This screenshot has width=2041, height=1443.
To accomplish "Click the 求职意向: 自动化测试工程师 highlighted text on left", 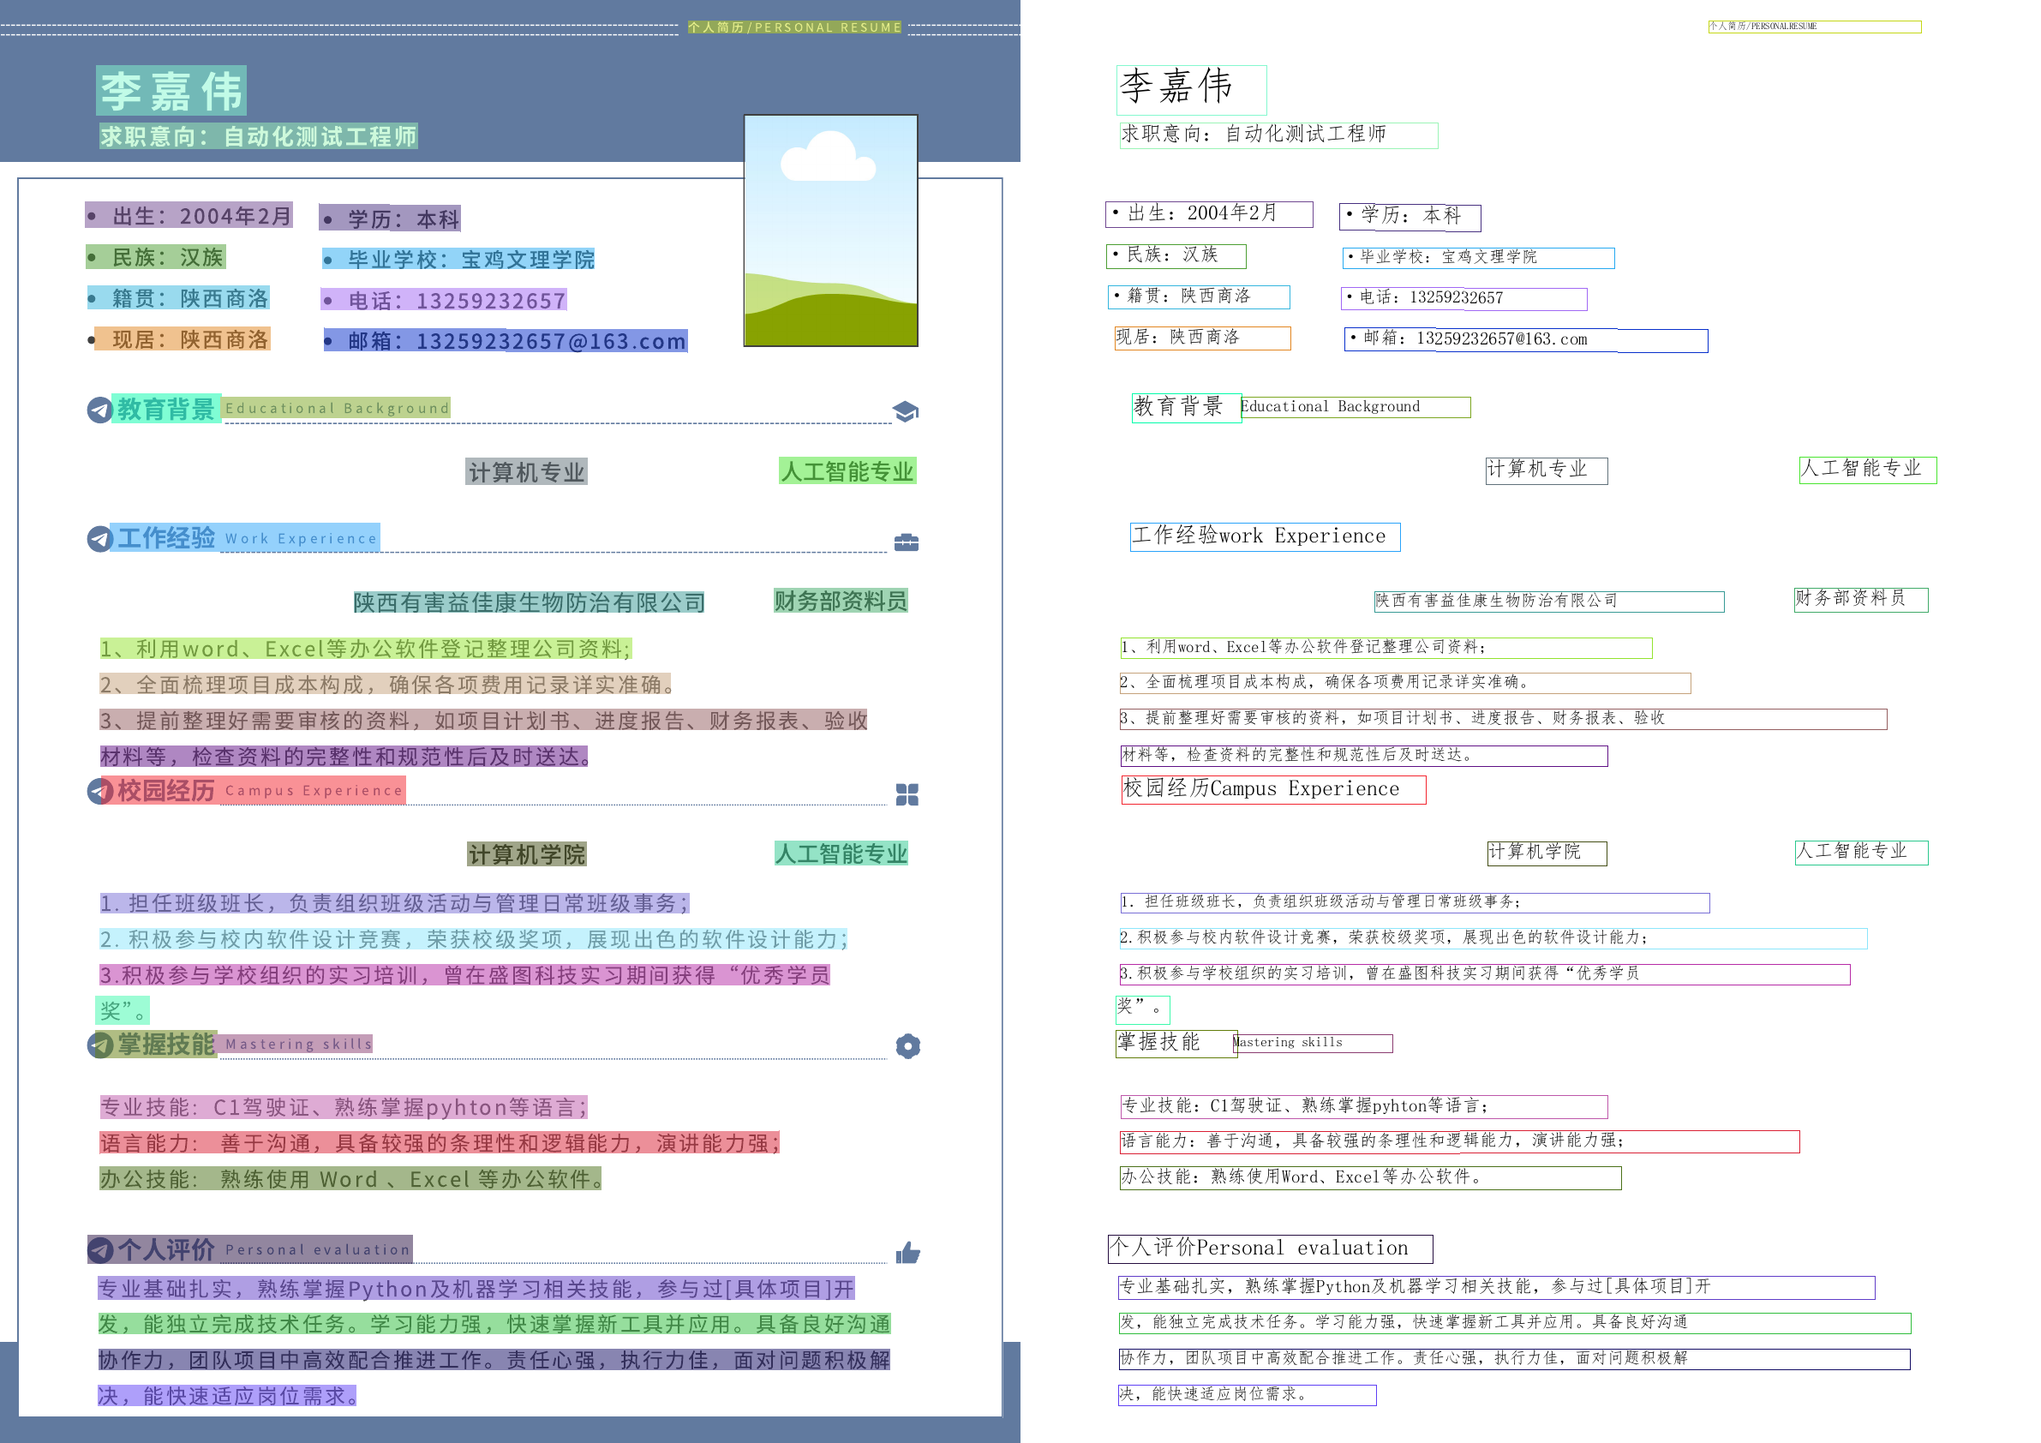I will coord(258,136).
